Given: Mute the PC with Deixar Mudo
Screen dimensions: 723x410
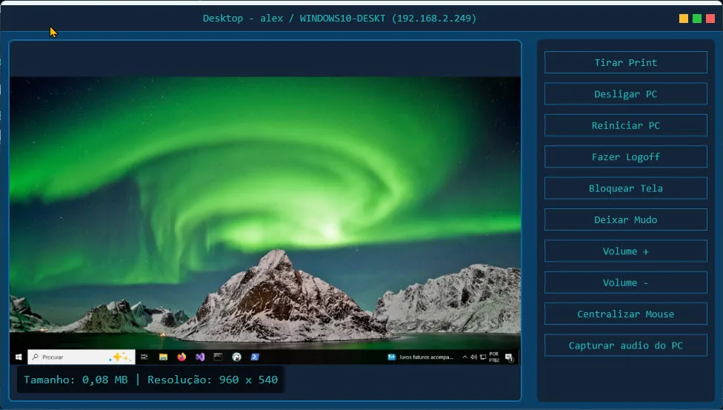Looking at the screenshot, I should 625,219.
